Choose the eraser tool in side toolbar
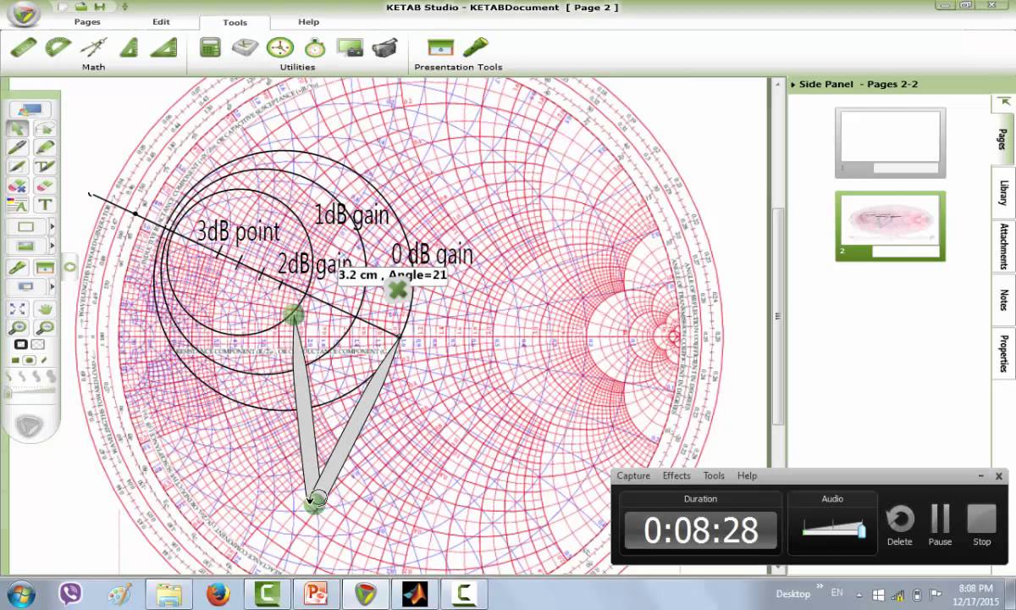This screenshot has height=610, width=1016. pyautogui.click(x=45, y=185)
